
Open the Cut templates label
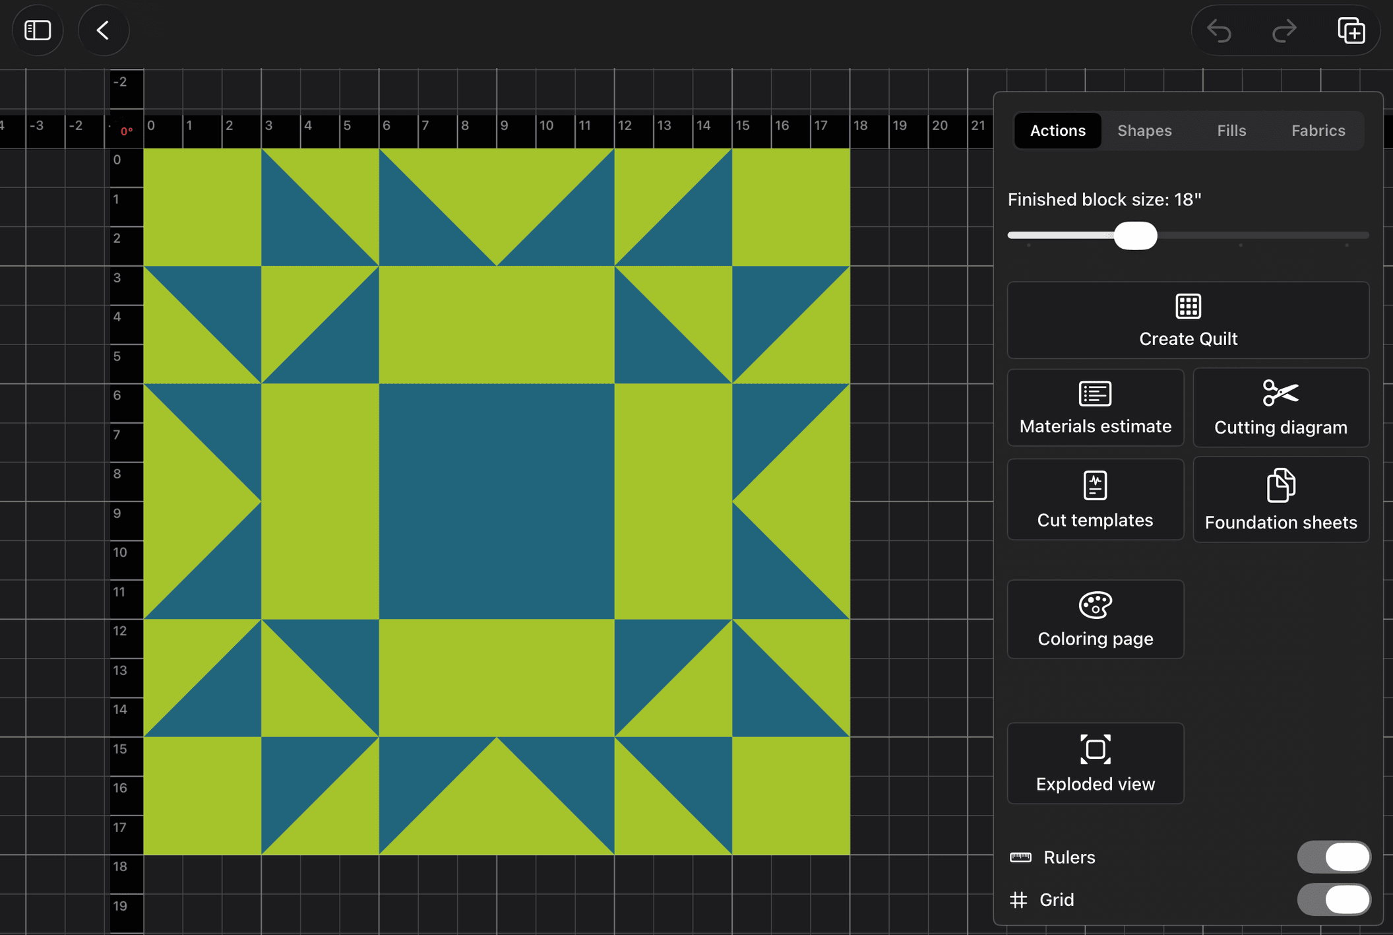click(1095, 521)
